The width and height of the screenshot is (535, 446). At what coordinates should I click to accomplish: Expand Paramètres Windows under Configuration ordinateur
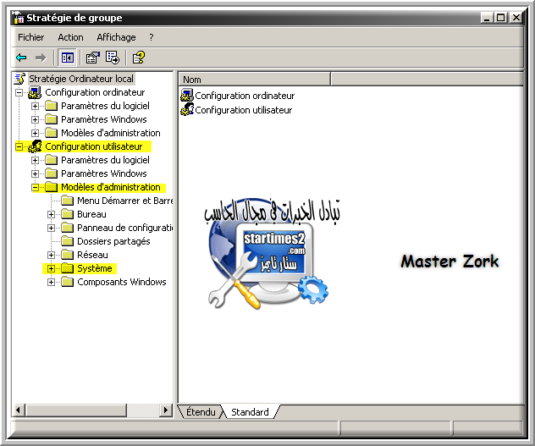pyautogui.click(x=36, y=119)
